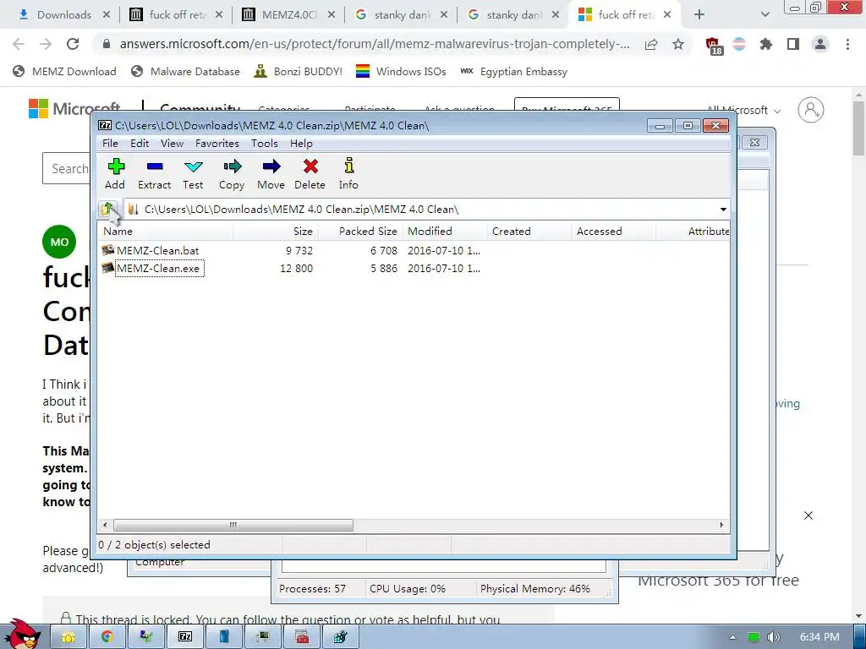Sort files by Modified column
The image size is (866, 649).
(445, 232)
